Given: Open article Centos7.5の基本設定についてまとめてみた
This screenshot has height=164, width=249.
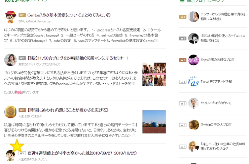Looking at the screenshot, I should click(69, 15).
